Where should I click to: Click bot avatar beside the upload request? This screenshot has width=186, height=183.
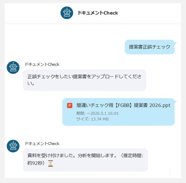tap(13, 67)
